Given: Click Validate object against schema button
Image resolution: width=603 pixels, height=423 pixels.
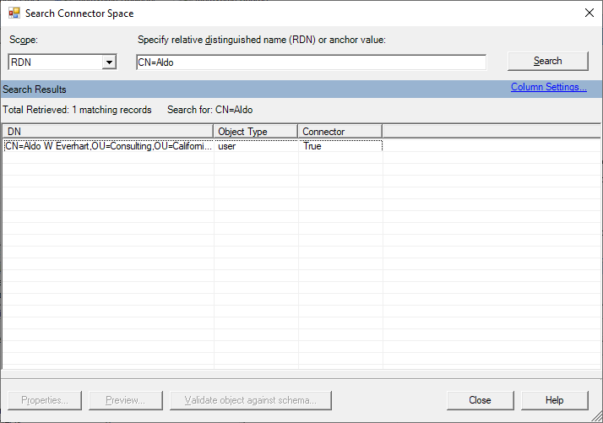Looking at the screenshot, I should (x=251, y=400).
